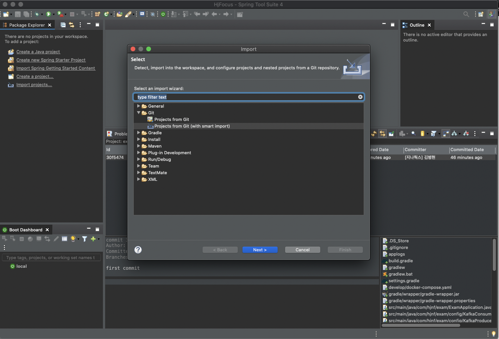Click the Help question mark in Import dialog

point(138,250)
